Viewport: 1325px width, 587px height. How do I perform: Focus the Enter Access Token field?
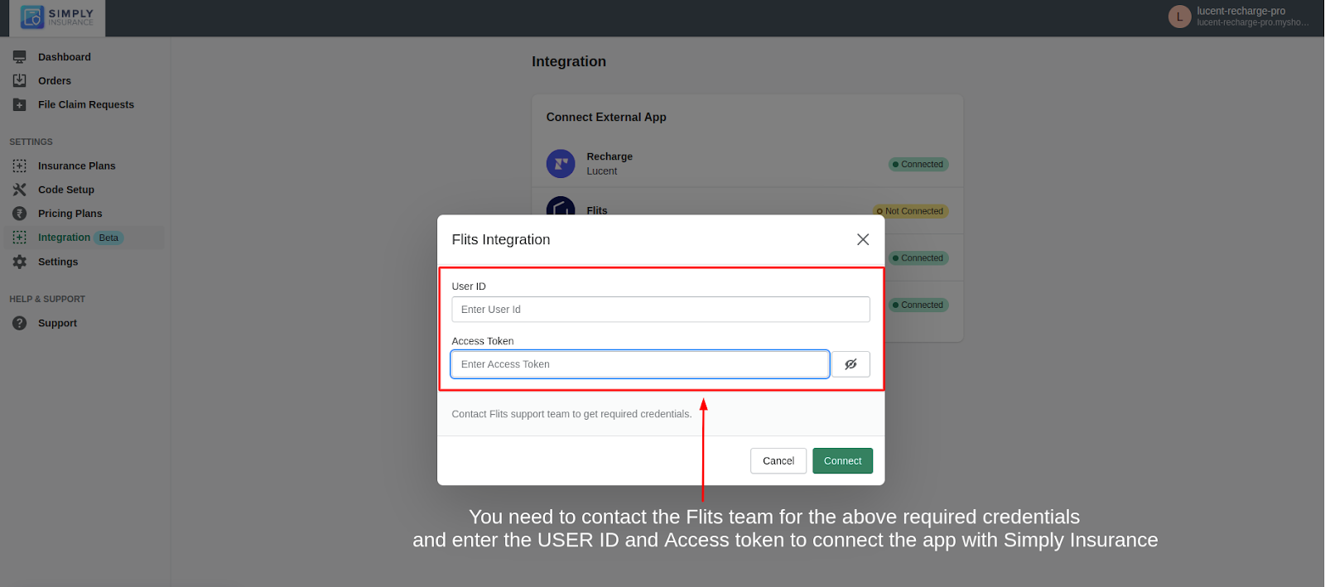[x=640, y=364]
